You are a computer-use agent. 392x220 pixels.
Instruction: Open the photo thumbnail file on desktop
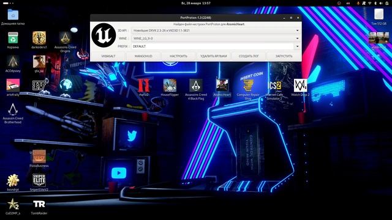click(x=379, y=38)
